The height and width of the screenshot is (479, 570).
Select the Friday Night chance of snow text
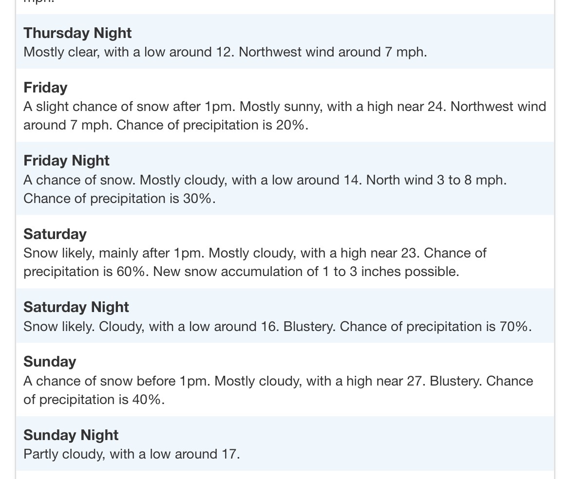pos(79,180)
